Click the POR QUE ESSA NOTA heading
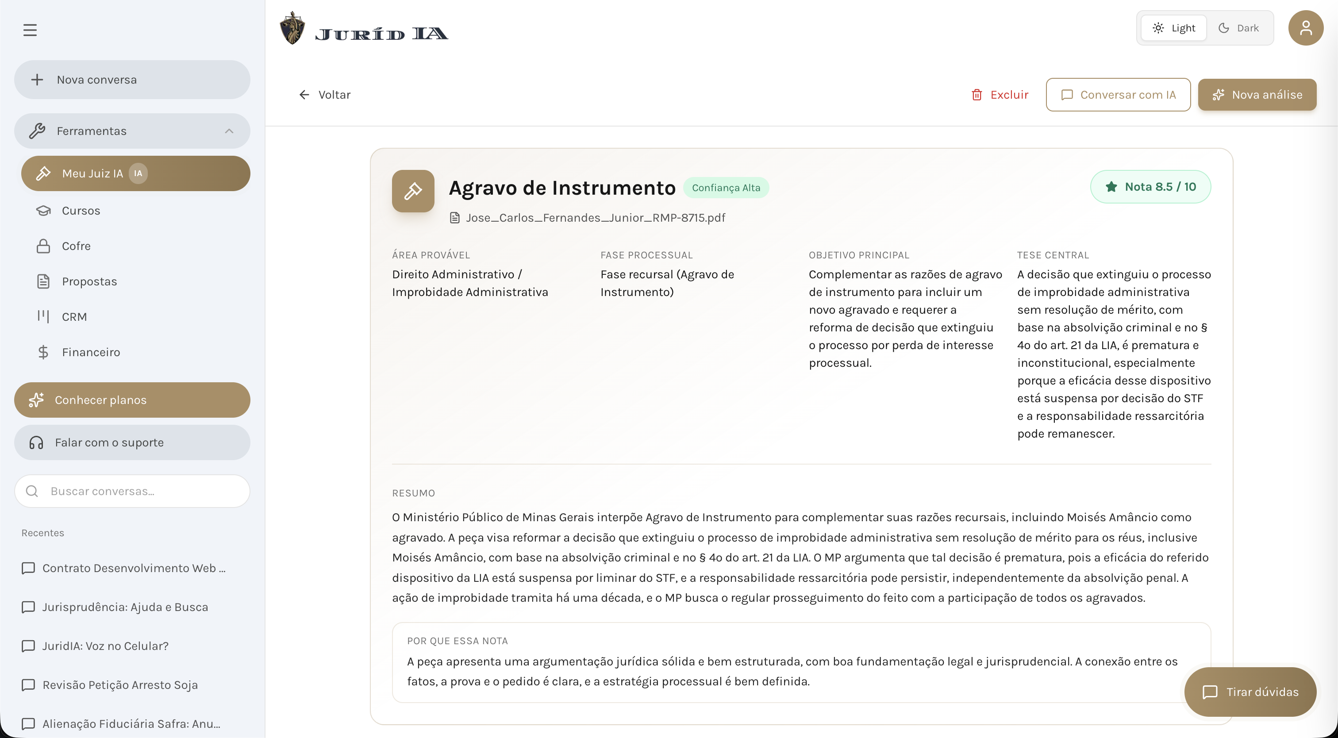 click(457, 641)
